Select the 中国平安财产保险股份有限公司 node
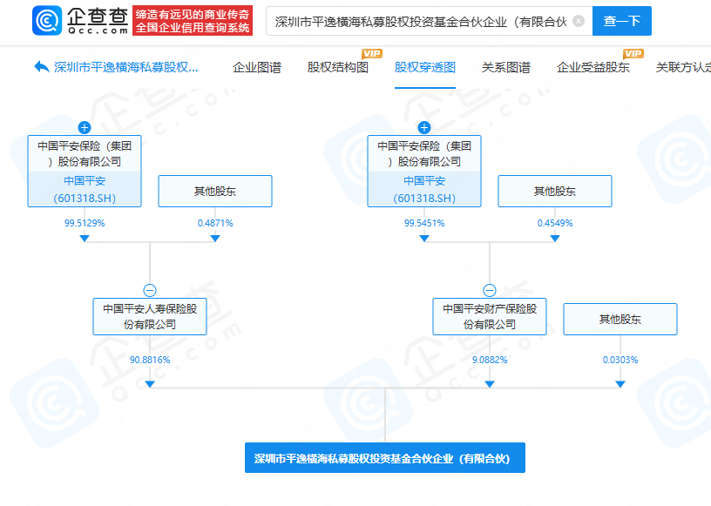Screen dimensions: 711x506 [x=490, y=316]
